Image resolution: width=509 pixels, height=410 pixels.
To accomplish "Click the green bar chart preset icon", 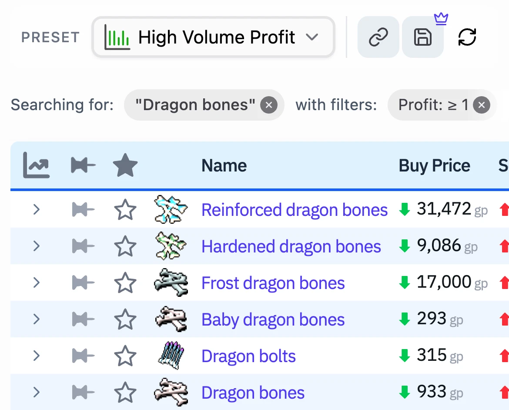I will tap(117, 37).
